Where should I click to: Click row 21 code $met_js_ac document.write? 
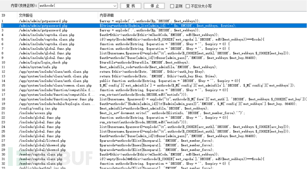point(172,113)
